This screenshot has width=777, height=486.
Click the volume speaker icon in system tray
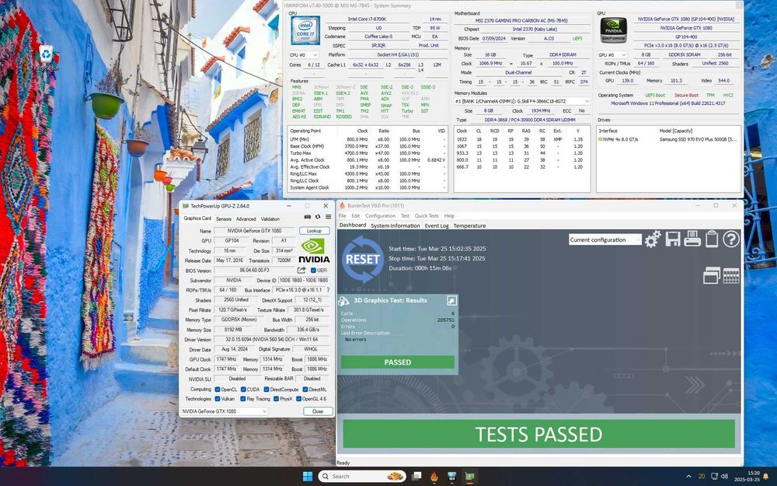tap(724, 477)
